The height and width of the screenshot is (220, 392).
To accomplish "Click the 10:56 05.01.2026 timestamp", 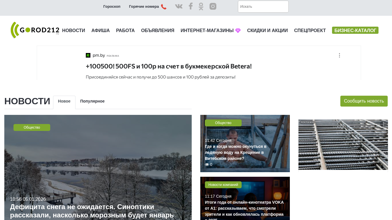I will point(28,199).
